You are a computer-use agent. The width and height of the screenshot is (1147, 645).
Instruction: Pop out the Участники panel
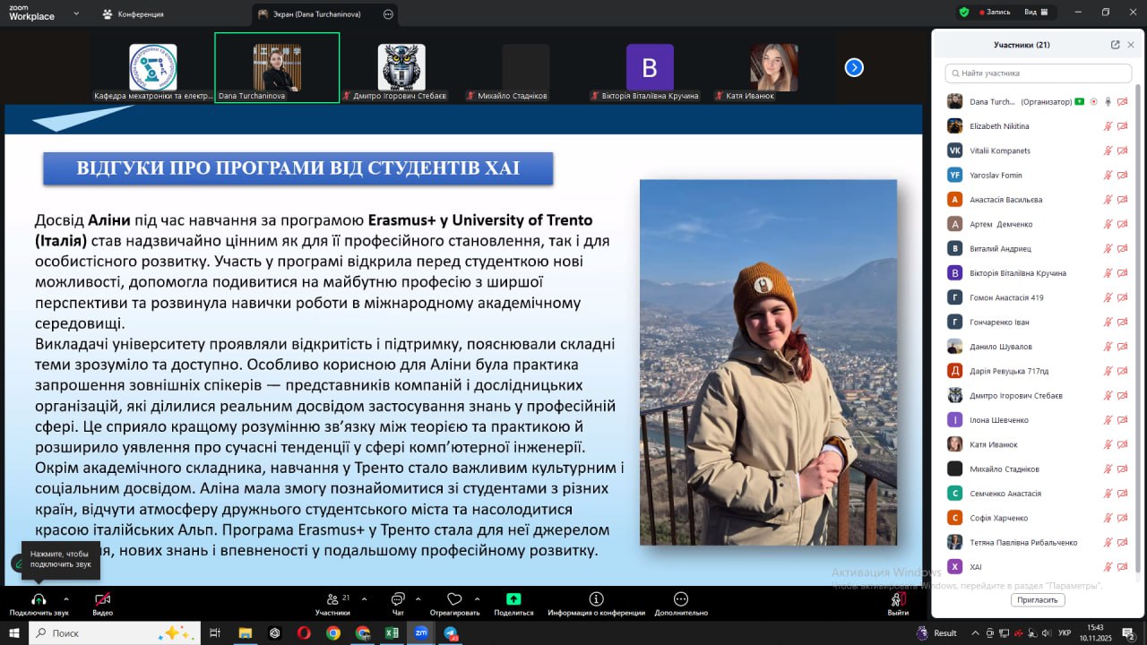[1115, 45]
